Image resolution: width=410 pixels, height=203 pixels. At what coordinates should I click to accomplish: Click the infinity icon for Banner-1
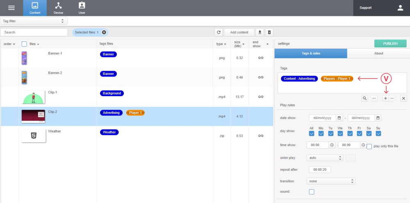pos(261,58)
